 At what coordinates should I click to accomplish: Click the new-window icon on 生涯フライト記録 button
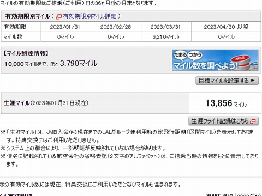pos(253,121)
